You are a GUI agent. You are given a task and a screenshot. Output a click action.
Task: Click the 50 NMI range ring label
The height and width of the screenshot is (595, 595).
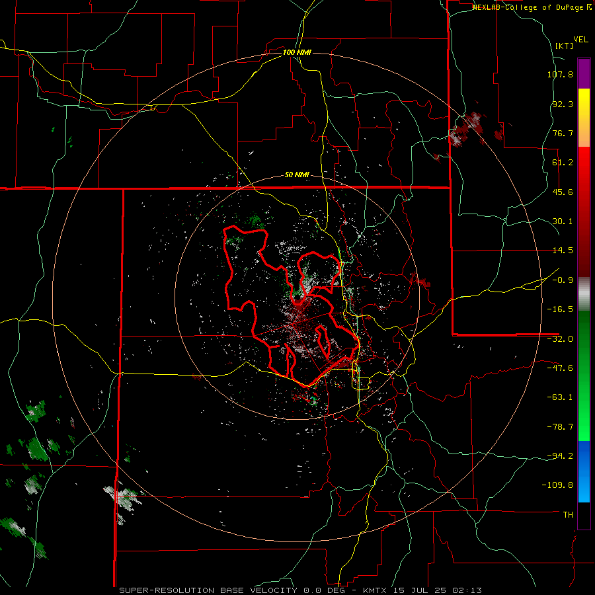297,175
